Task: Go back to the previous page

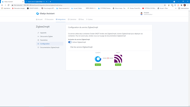Action: click(2, 5)
